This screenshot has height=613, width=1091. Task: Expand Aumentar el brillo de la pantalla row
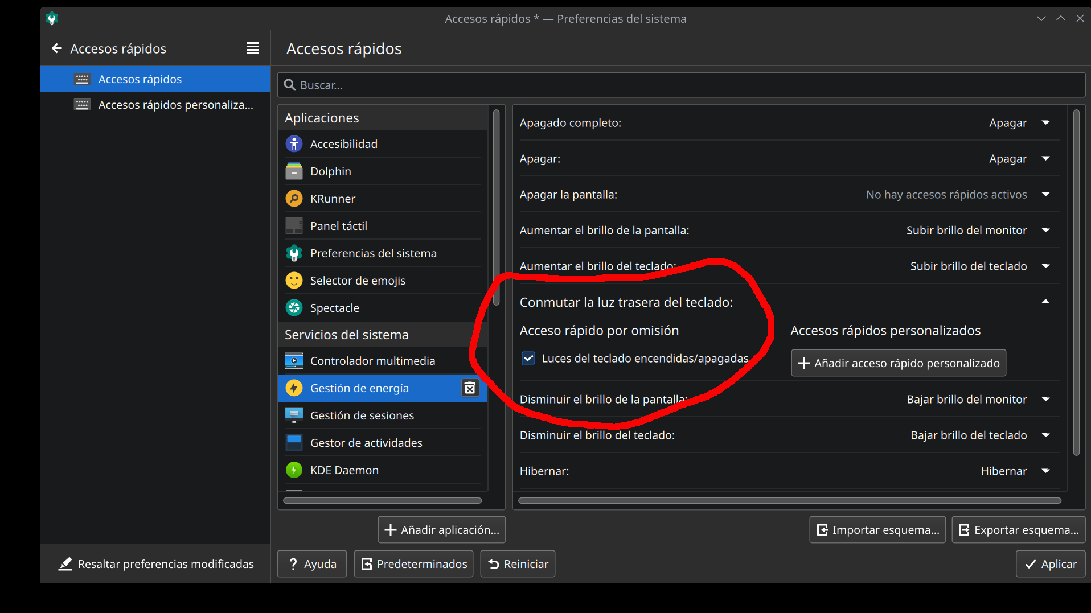click(x=1045, y=231)
